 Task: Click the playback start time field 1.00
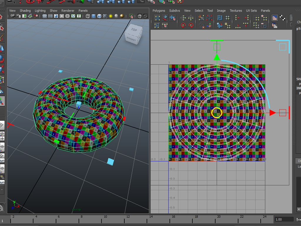coord(284,220)
